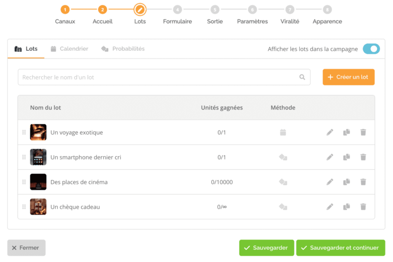Screen dimensions: 393x262
Task: Switch to the Calendrier tab
Action: coord(69,48)
